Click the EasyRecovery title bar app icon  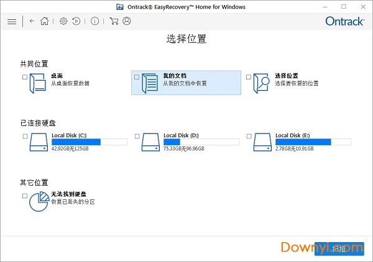119,7
